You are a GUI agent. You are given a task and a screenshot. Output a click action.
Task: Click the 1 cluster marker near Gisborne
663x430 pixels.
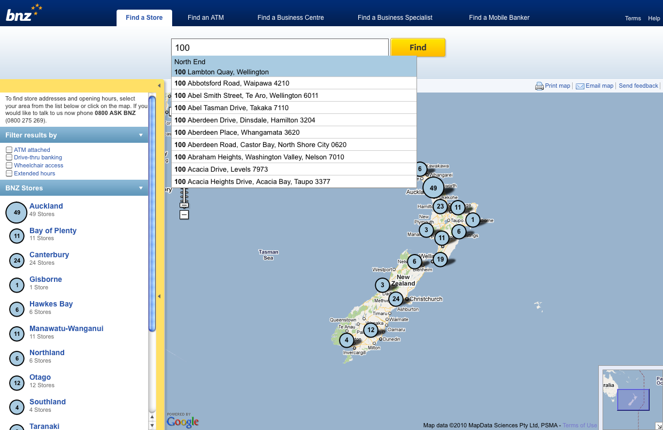coord(473,220)
